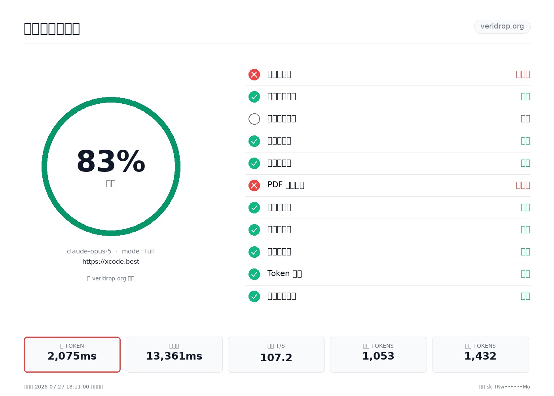The image size is (554, 396).
Task: Click the Token check row label
Action: click(x=285, y=274)
